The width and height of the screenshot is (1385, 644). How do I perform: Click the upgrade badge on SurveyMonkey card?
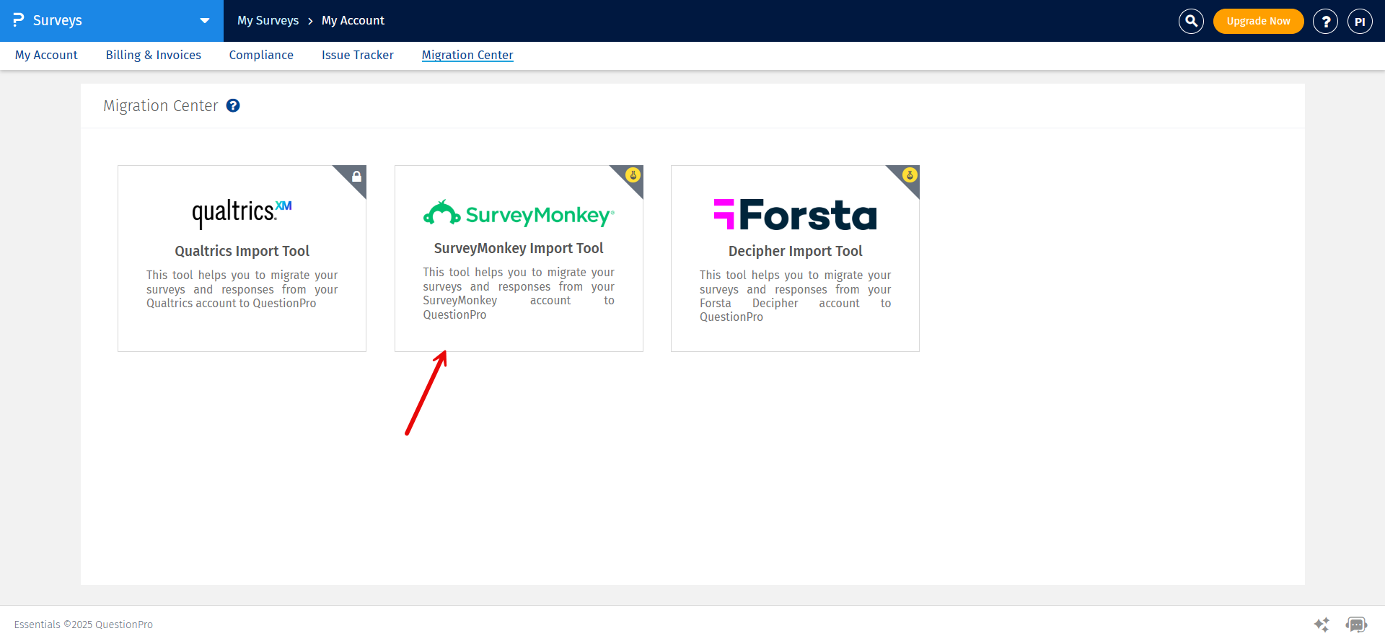(633, 175)
